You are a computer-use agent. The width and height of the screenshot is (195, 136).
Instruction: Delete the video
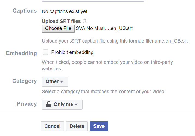[x=77, y=126]
